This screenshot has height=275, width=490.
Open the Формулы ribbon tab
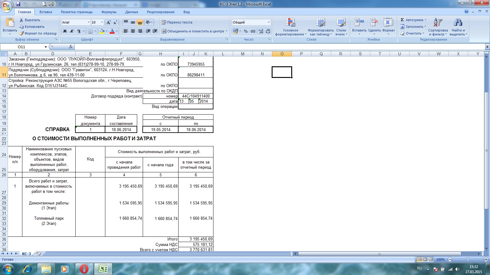point(109,12)
